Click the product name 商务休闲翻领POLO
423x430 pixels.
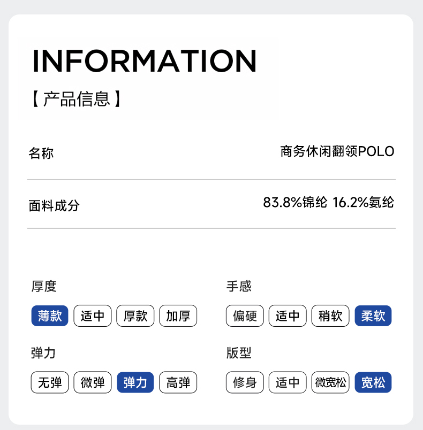337,151
